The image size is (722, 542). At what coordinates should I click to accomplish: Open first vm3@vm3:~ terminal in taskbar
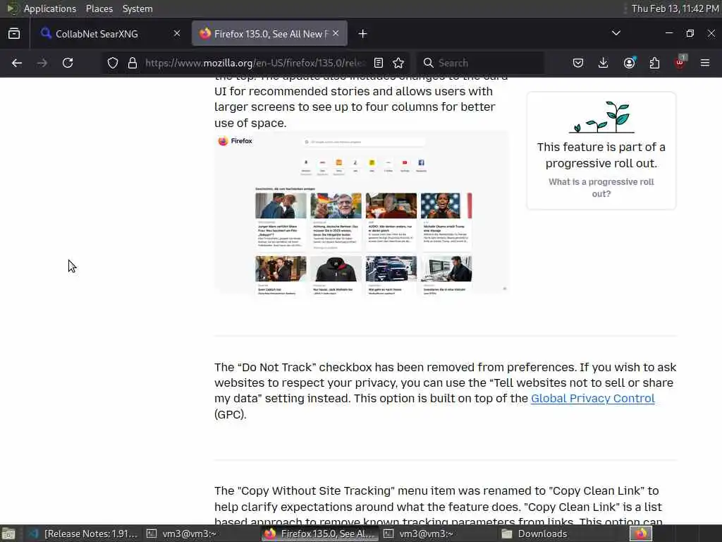point(181,534)
